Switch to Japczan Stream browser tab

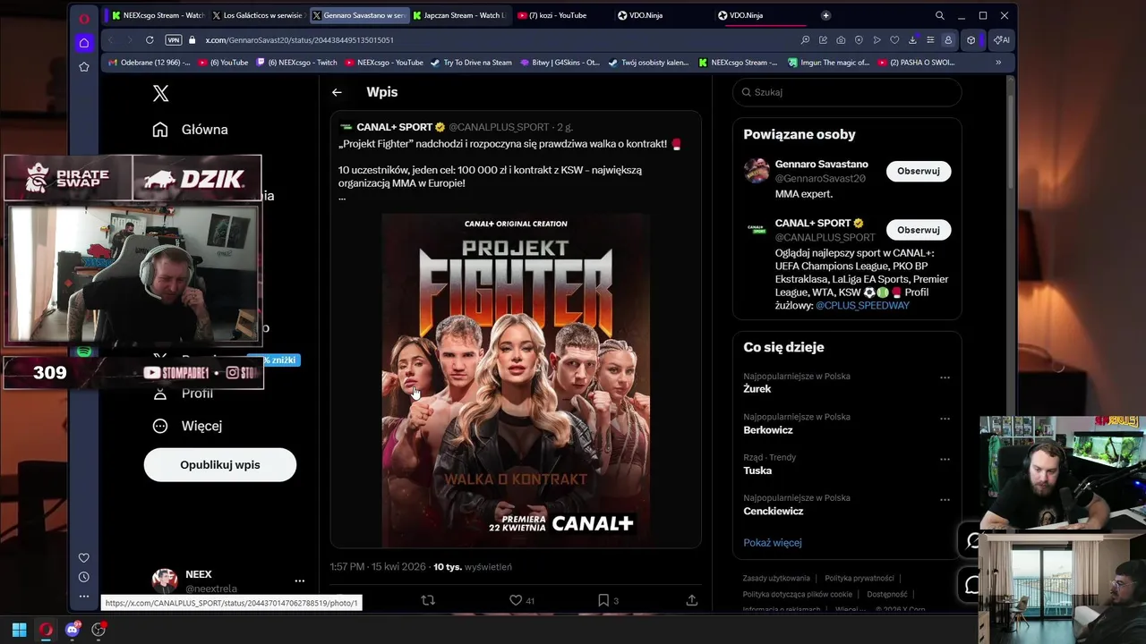coord(458,15)
